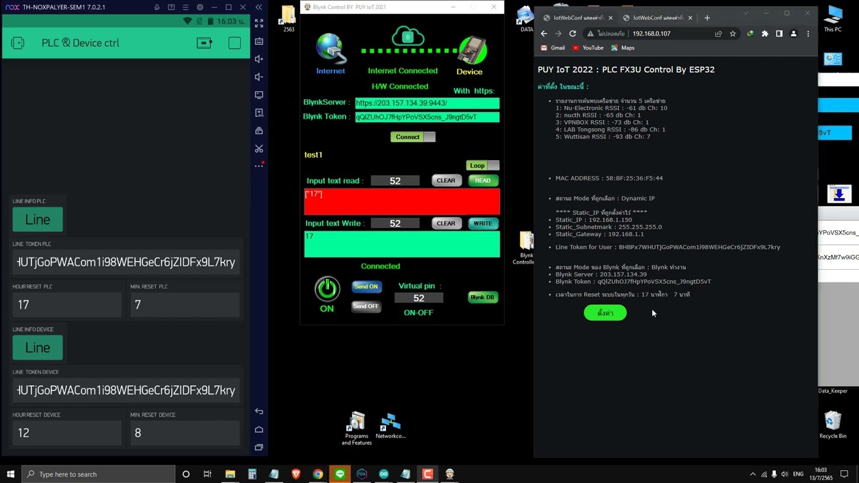Edit MIN. RESET PLC value 7
Viewport: 859px width, 483px height.
(x=185, y=305)
